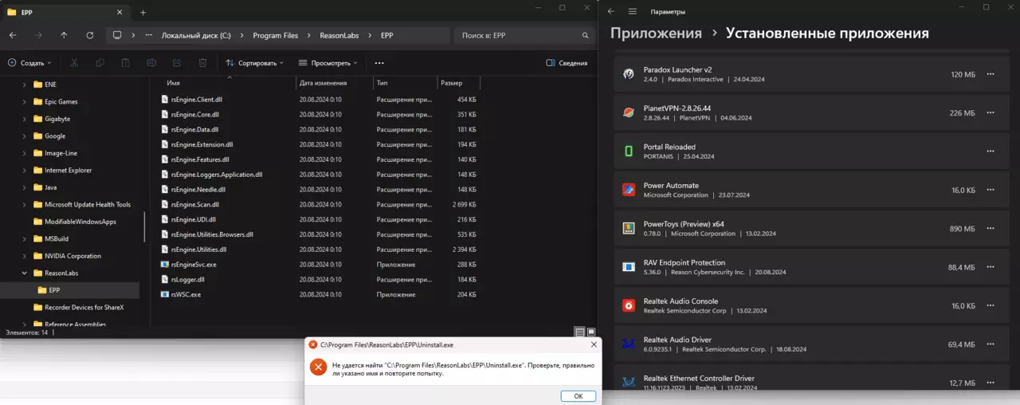This screenshot has width=1020, height=405.
Task: Toggle the Сведения details pane button
Action: (567, 63)
